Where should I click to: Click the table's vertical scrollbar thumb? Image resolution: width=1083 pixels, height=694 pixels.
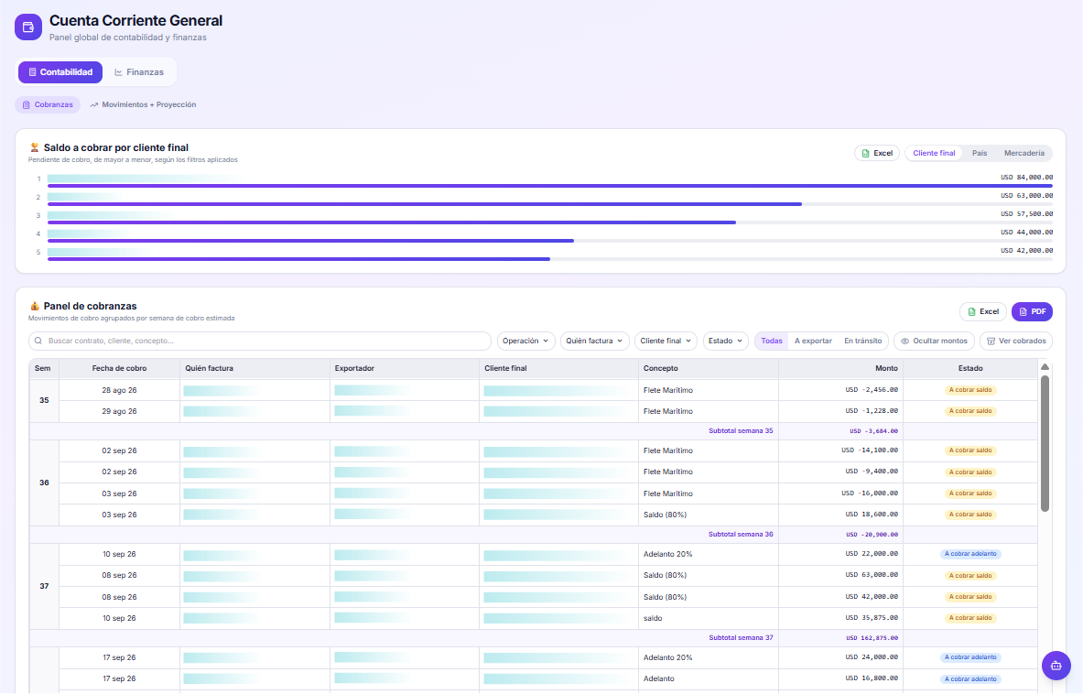[x=1045, y=443]
